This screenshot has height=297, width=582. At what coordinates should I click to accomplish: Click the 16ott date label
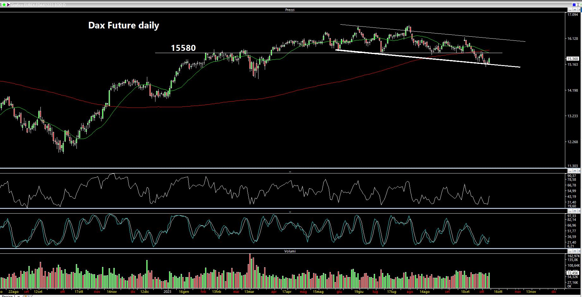[x=498, y=292]
